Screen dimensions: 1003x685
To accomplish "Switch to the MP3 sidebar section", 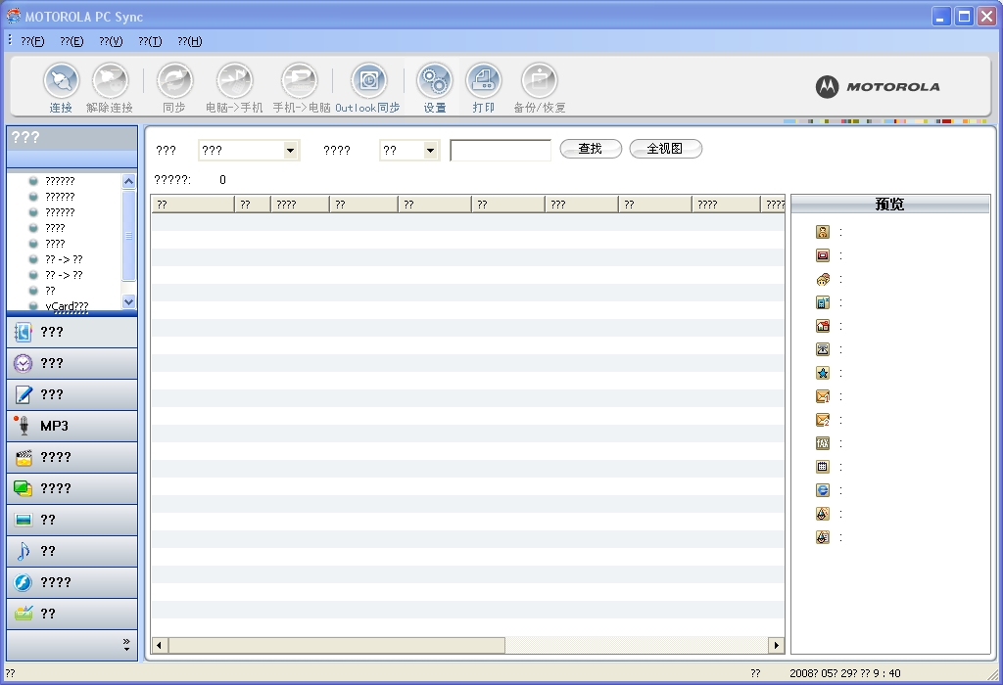I will tap(72, 427).
